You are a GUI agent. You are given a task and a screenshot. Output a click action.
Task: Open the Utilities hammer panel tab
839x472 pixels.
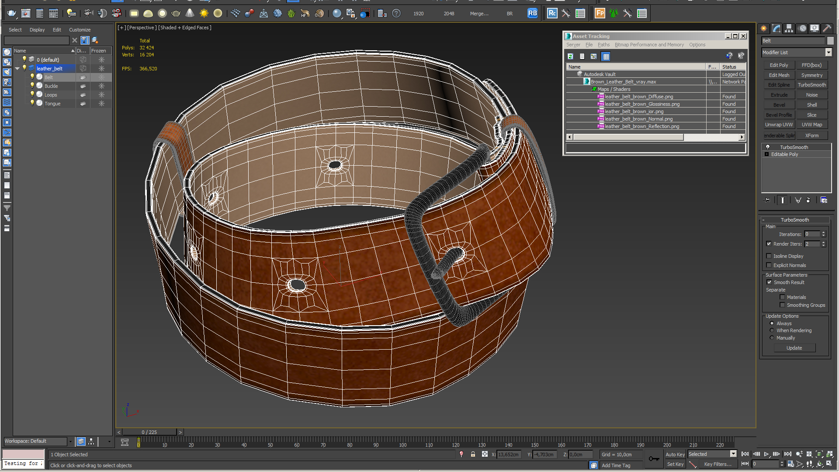click(827, 28)
